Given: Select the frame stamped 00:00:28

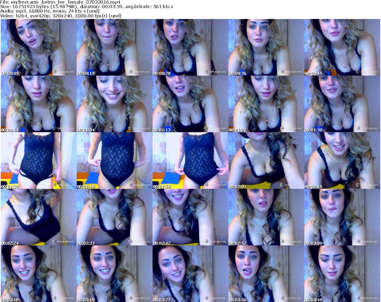Looking at the screenshot, I should click(x=190, y=47).
